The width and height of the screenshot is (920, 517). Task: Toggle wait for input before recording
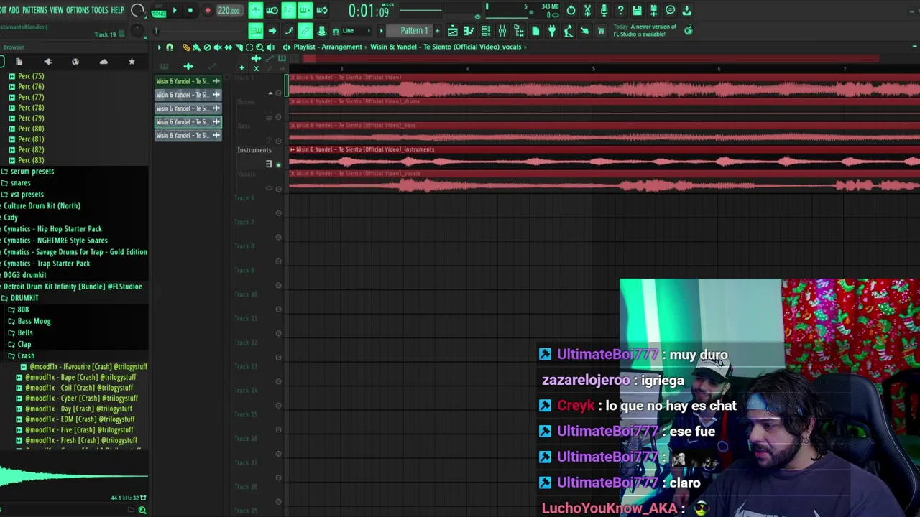pos(272,10)
